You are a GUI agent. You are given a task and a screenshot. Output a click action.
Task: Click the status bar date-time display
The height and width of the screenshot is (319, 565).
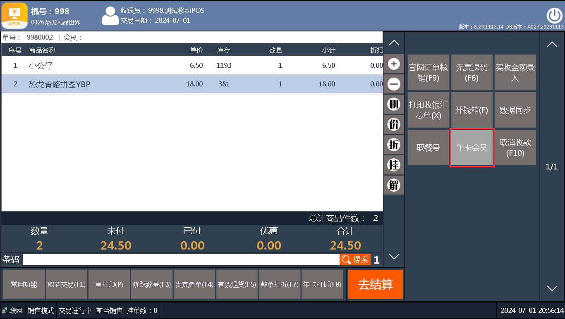532,310
